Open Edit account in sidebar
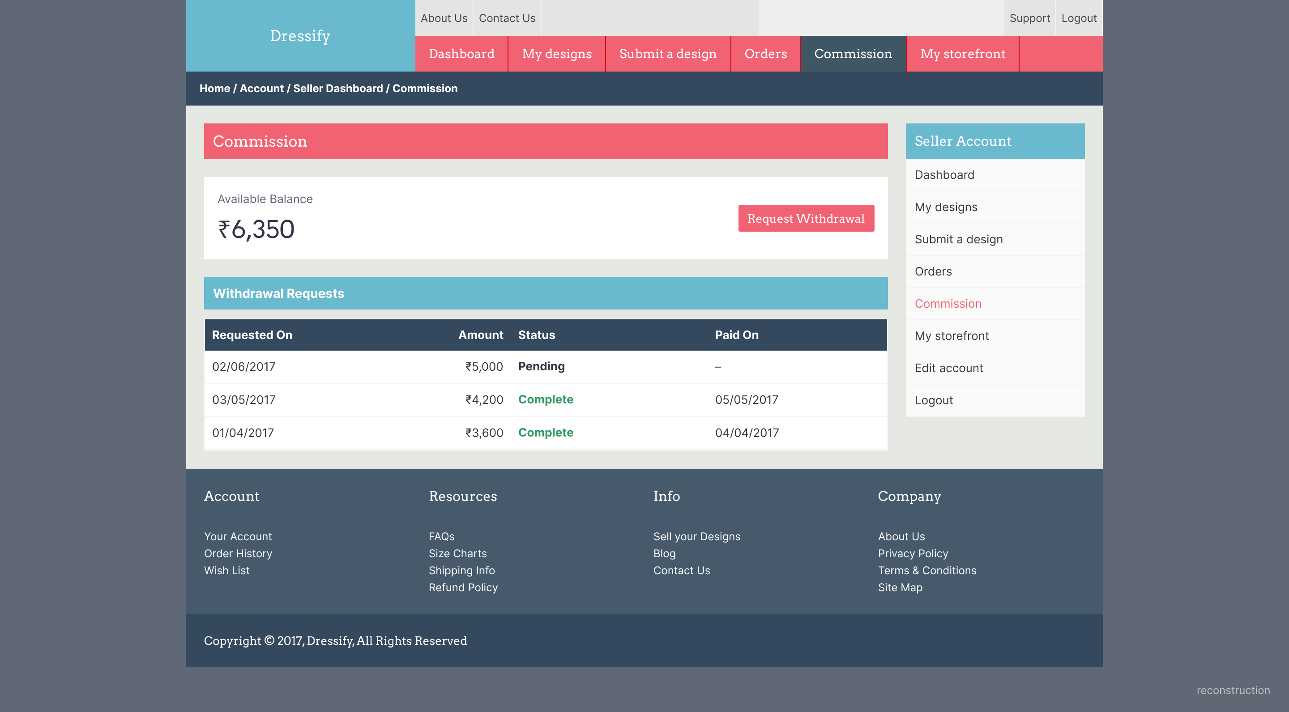This screenshot has width=1289, height=712. coord(995,368)
